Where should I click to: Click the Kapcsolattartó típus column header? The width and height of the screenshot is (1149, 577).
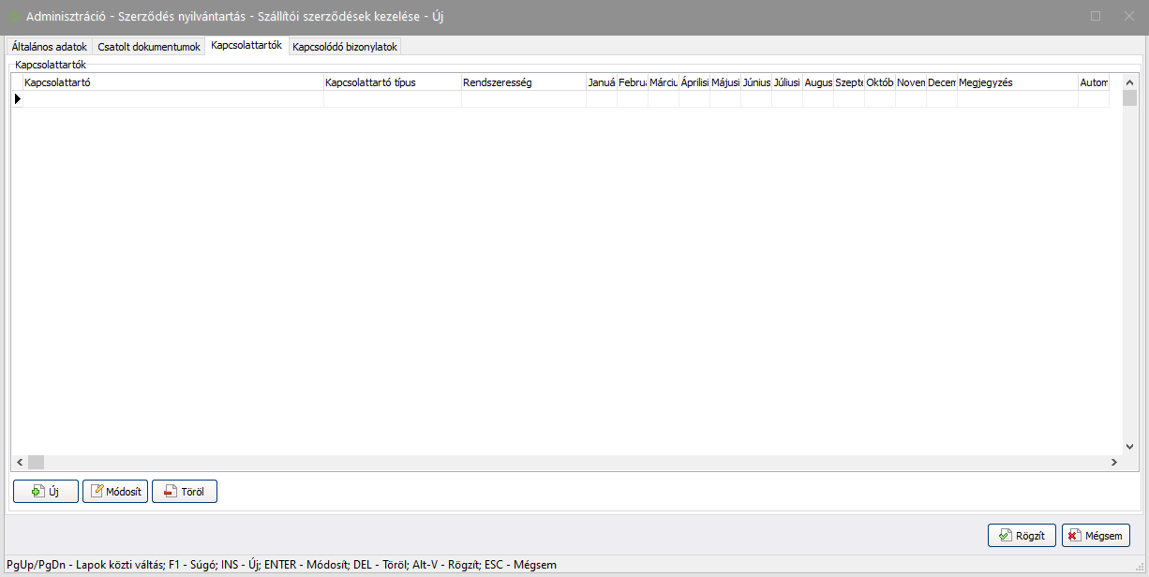pyautogui.click(x=392, y=82)
